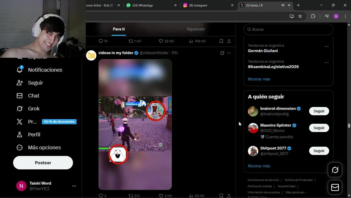Open the Más opciones circle icon
Viewport: 351px width, 198px height.
[19, 147]
